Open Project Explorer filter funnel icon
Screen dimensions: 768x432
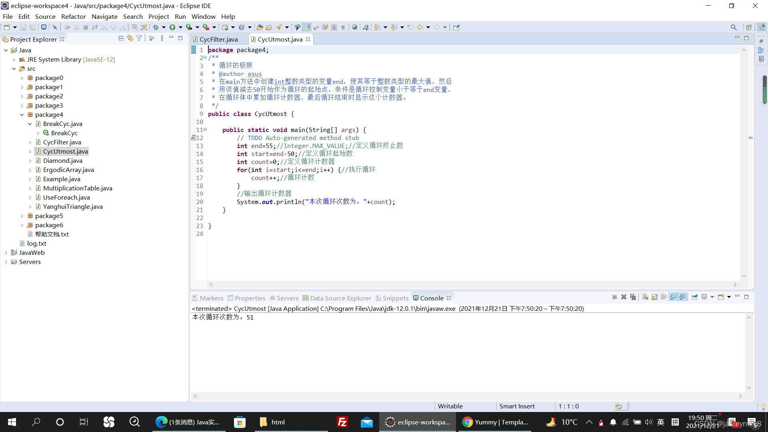[x=139, y=38]
